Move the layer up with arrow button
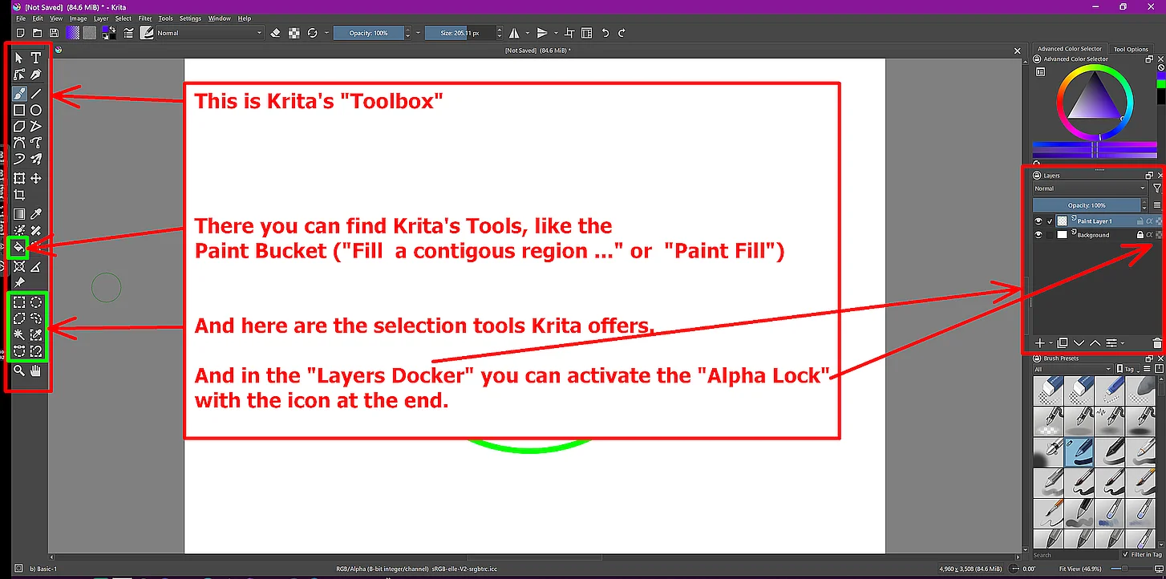Viewport: 1166px width, 579px height. [1095, 343]
